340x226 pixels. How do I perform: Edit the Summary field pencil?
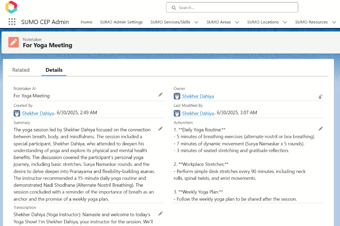(161, 129)
